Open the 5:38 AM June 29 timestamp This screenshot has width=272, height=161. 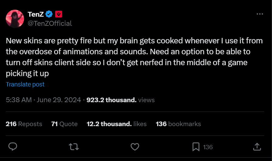tap(43, 100)
